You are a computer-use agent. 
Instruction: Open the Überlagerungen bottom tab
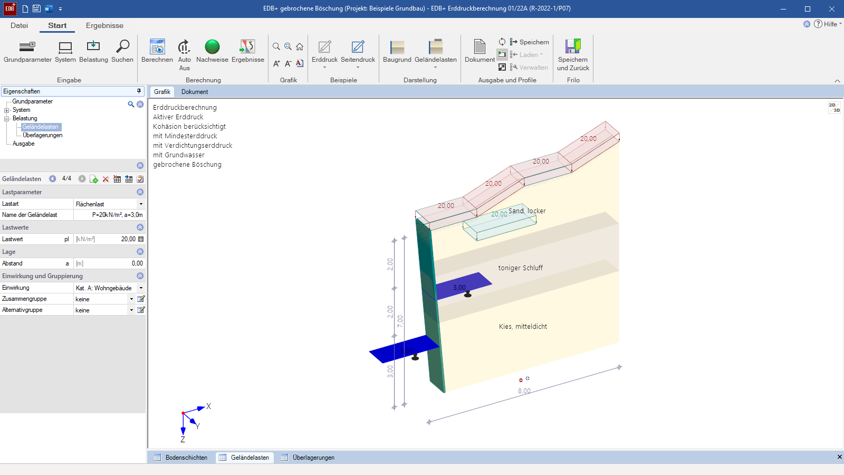308,458
